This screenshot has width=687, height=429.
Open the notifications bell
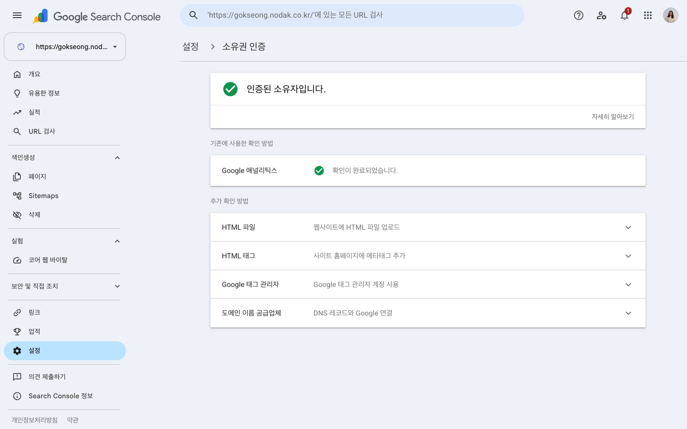tap(625, 15)
